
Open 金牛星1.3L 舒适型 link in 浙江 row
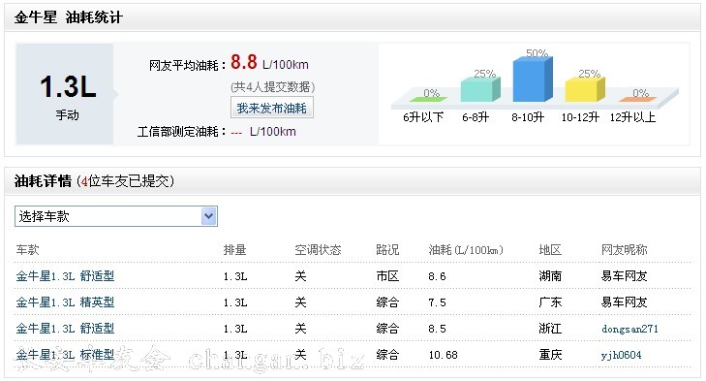point(65,329)
